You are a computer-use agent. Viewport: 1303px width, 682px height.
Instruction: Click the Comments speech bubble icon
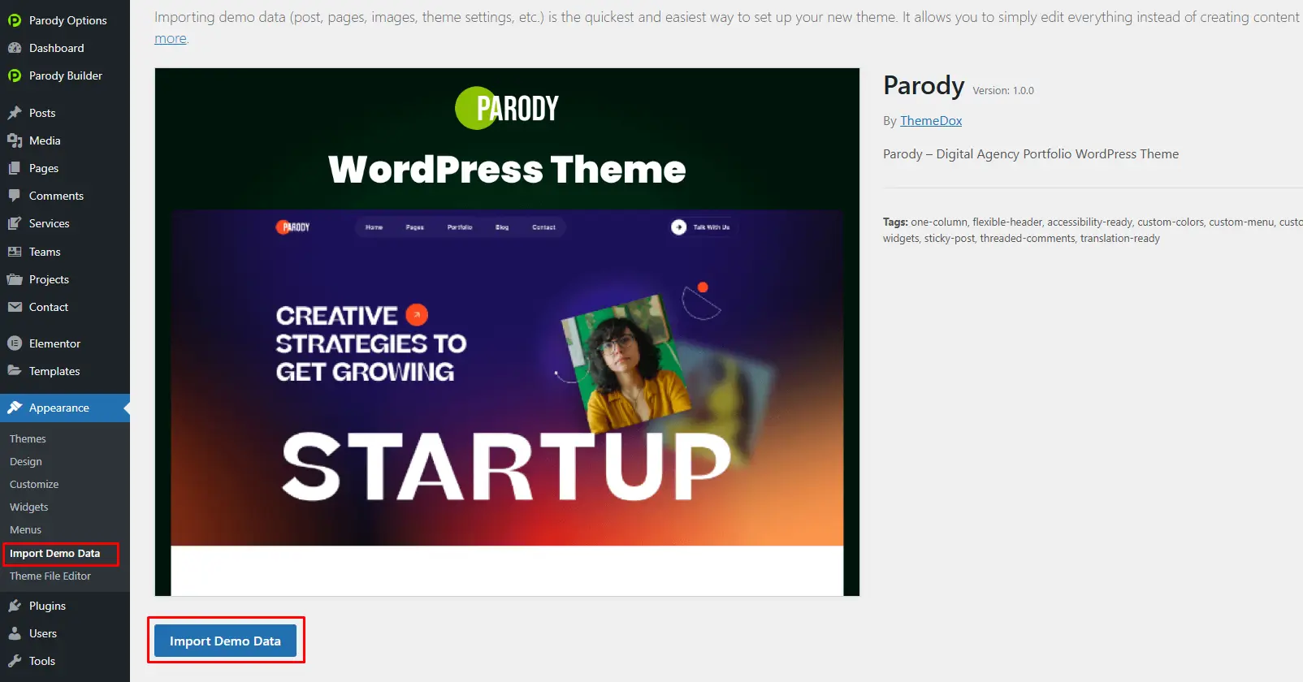pos(15,196)
